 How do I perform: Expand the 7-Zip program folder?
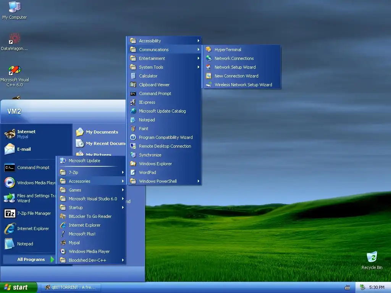[x=91, y=172]
